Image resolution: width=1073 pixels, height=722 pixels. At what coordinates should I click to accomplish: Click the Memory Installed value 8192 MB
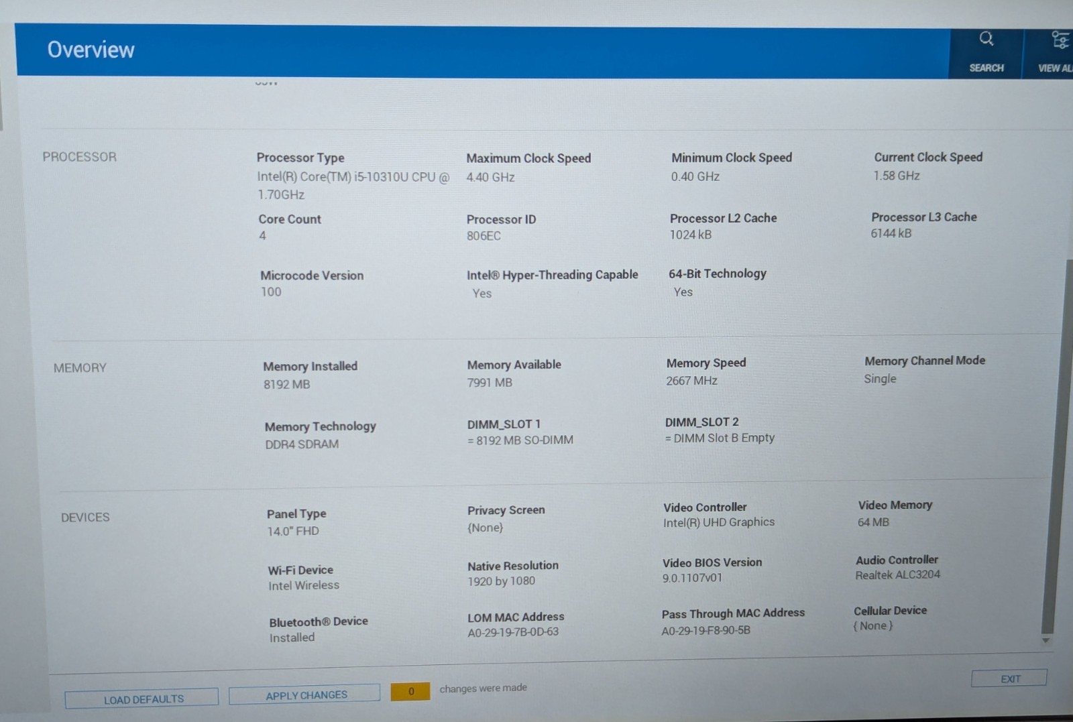point(286,384)
